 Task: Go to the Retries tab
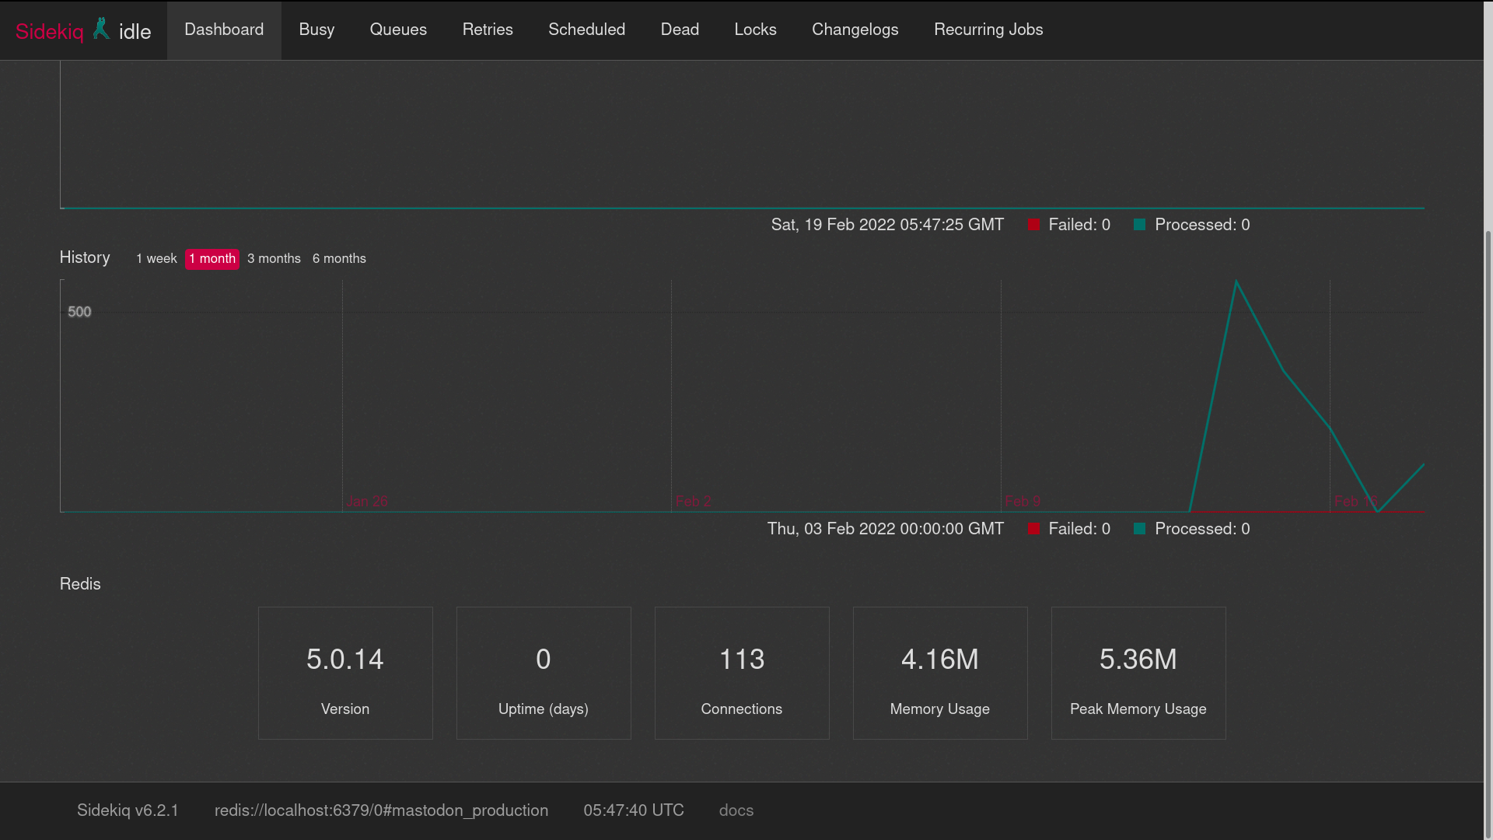(x=488, y=30)
